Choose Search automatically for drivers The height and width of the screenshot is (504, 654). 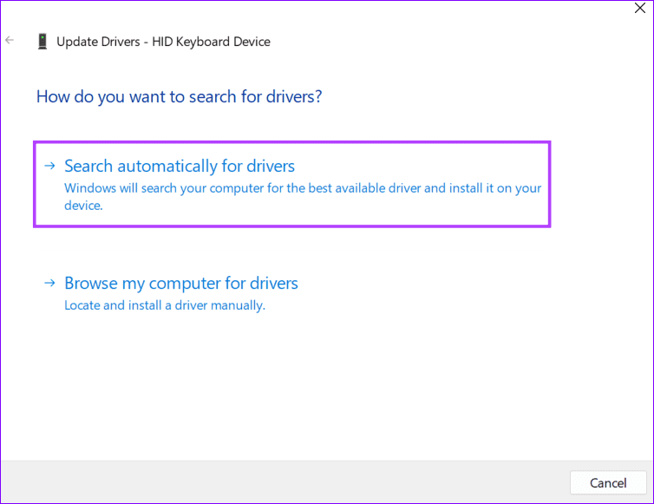(x=292, y=184)
